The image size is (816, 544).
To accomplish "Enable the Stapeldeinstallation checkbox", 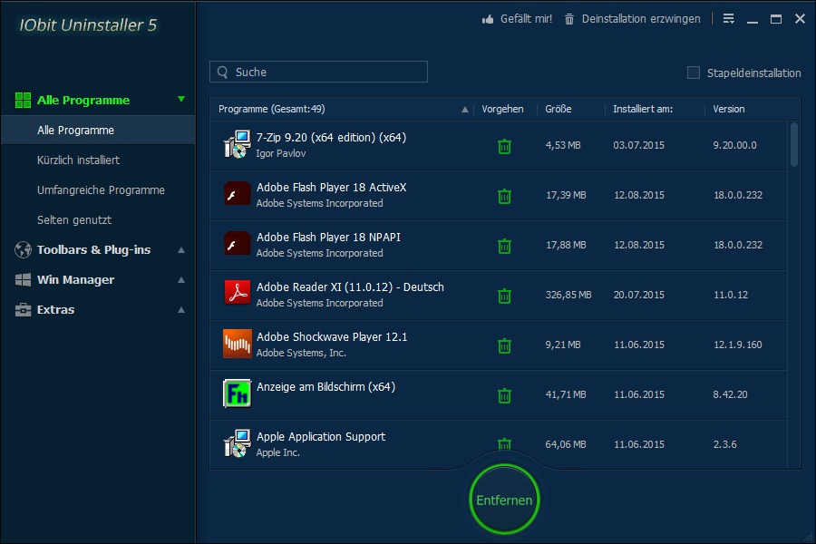I will [x=694, y=73].
